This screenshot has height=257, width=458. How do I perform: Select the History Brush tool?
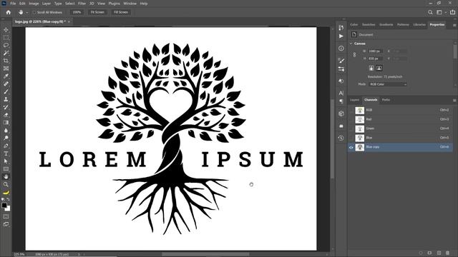click(x=6, y=107)
